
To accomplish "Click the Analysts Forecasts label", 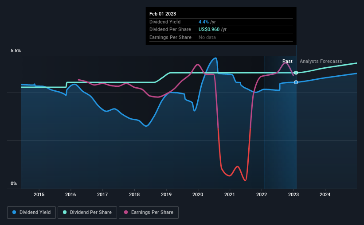I will tap(321, 61).
